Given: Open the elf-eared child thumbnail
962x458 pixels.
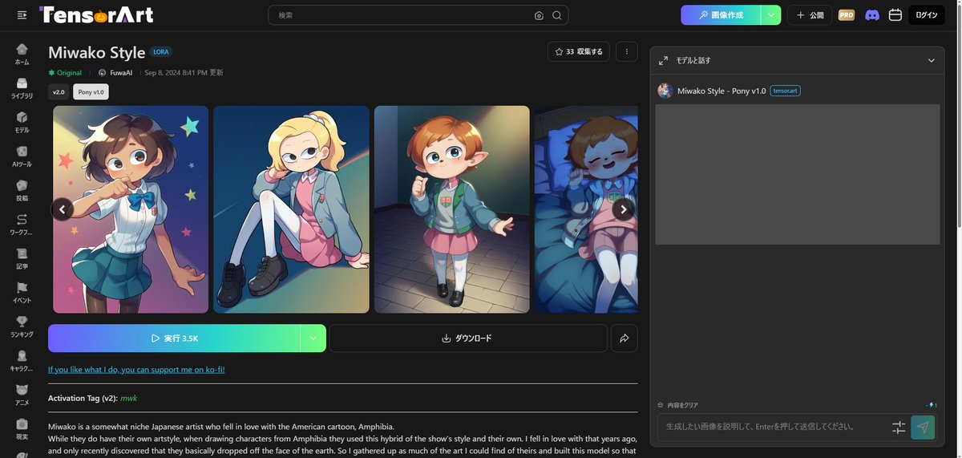Looking at the screenshot, I should (x=452, y=209).
